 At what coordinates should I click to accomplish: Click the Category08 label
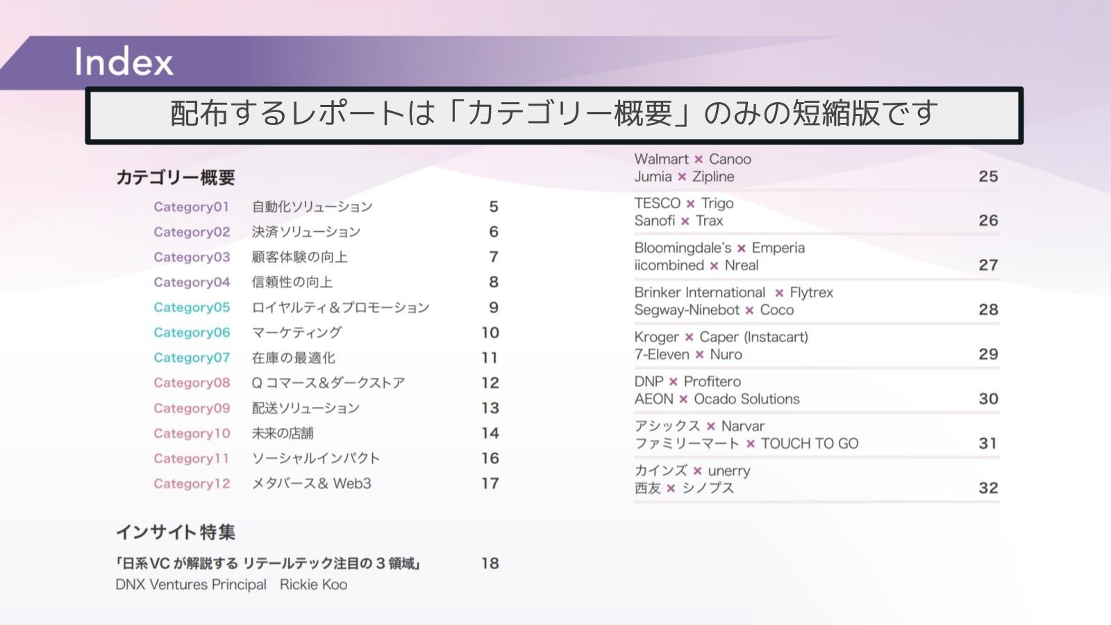coord(192,383)
